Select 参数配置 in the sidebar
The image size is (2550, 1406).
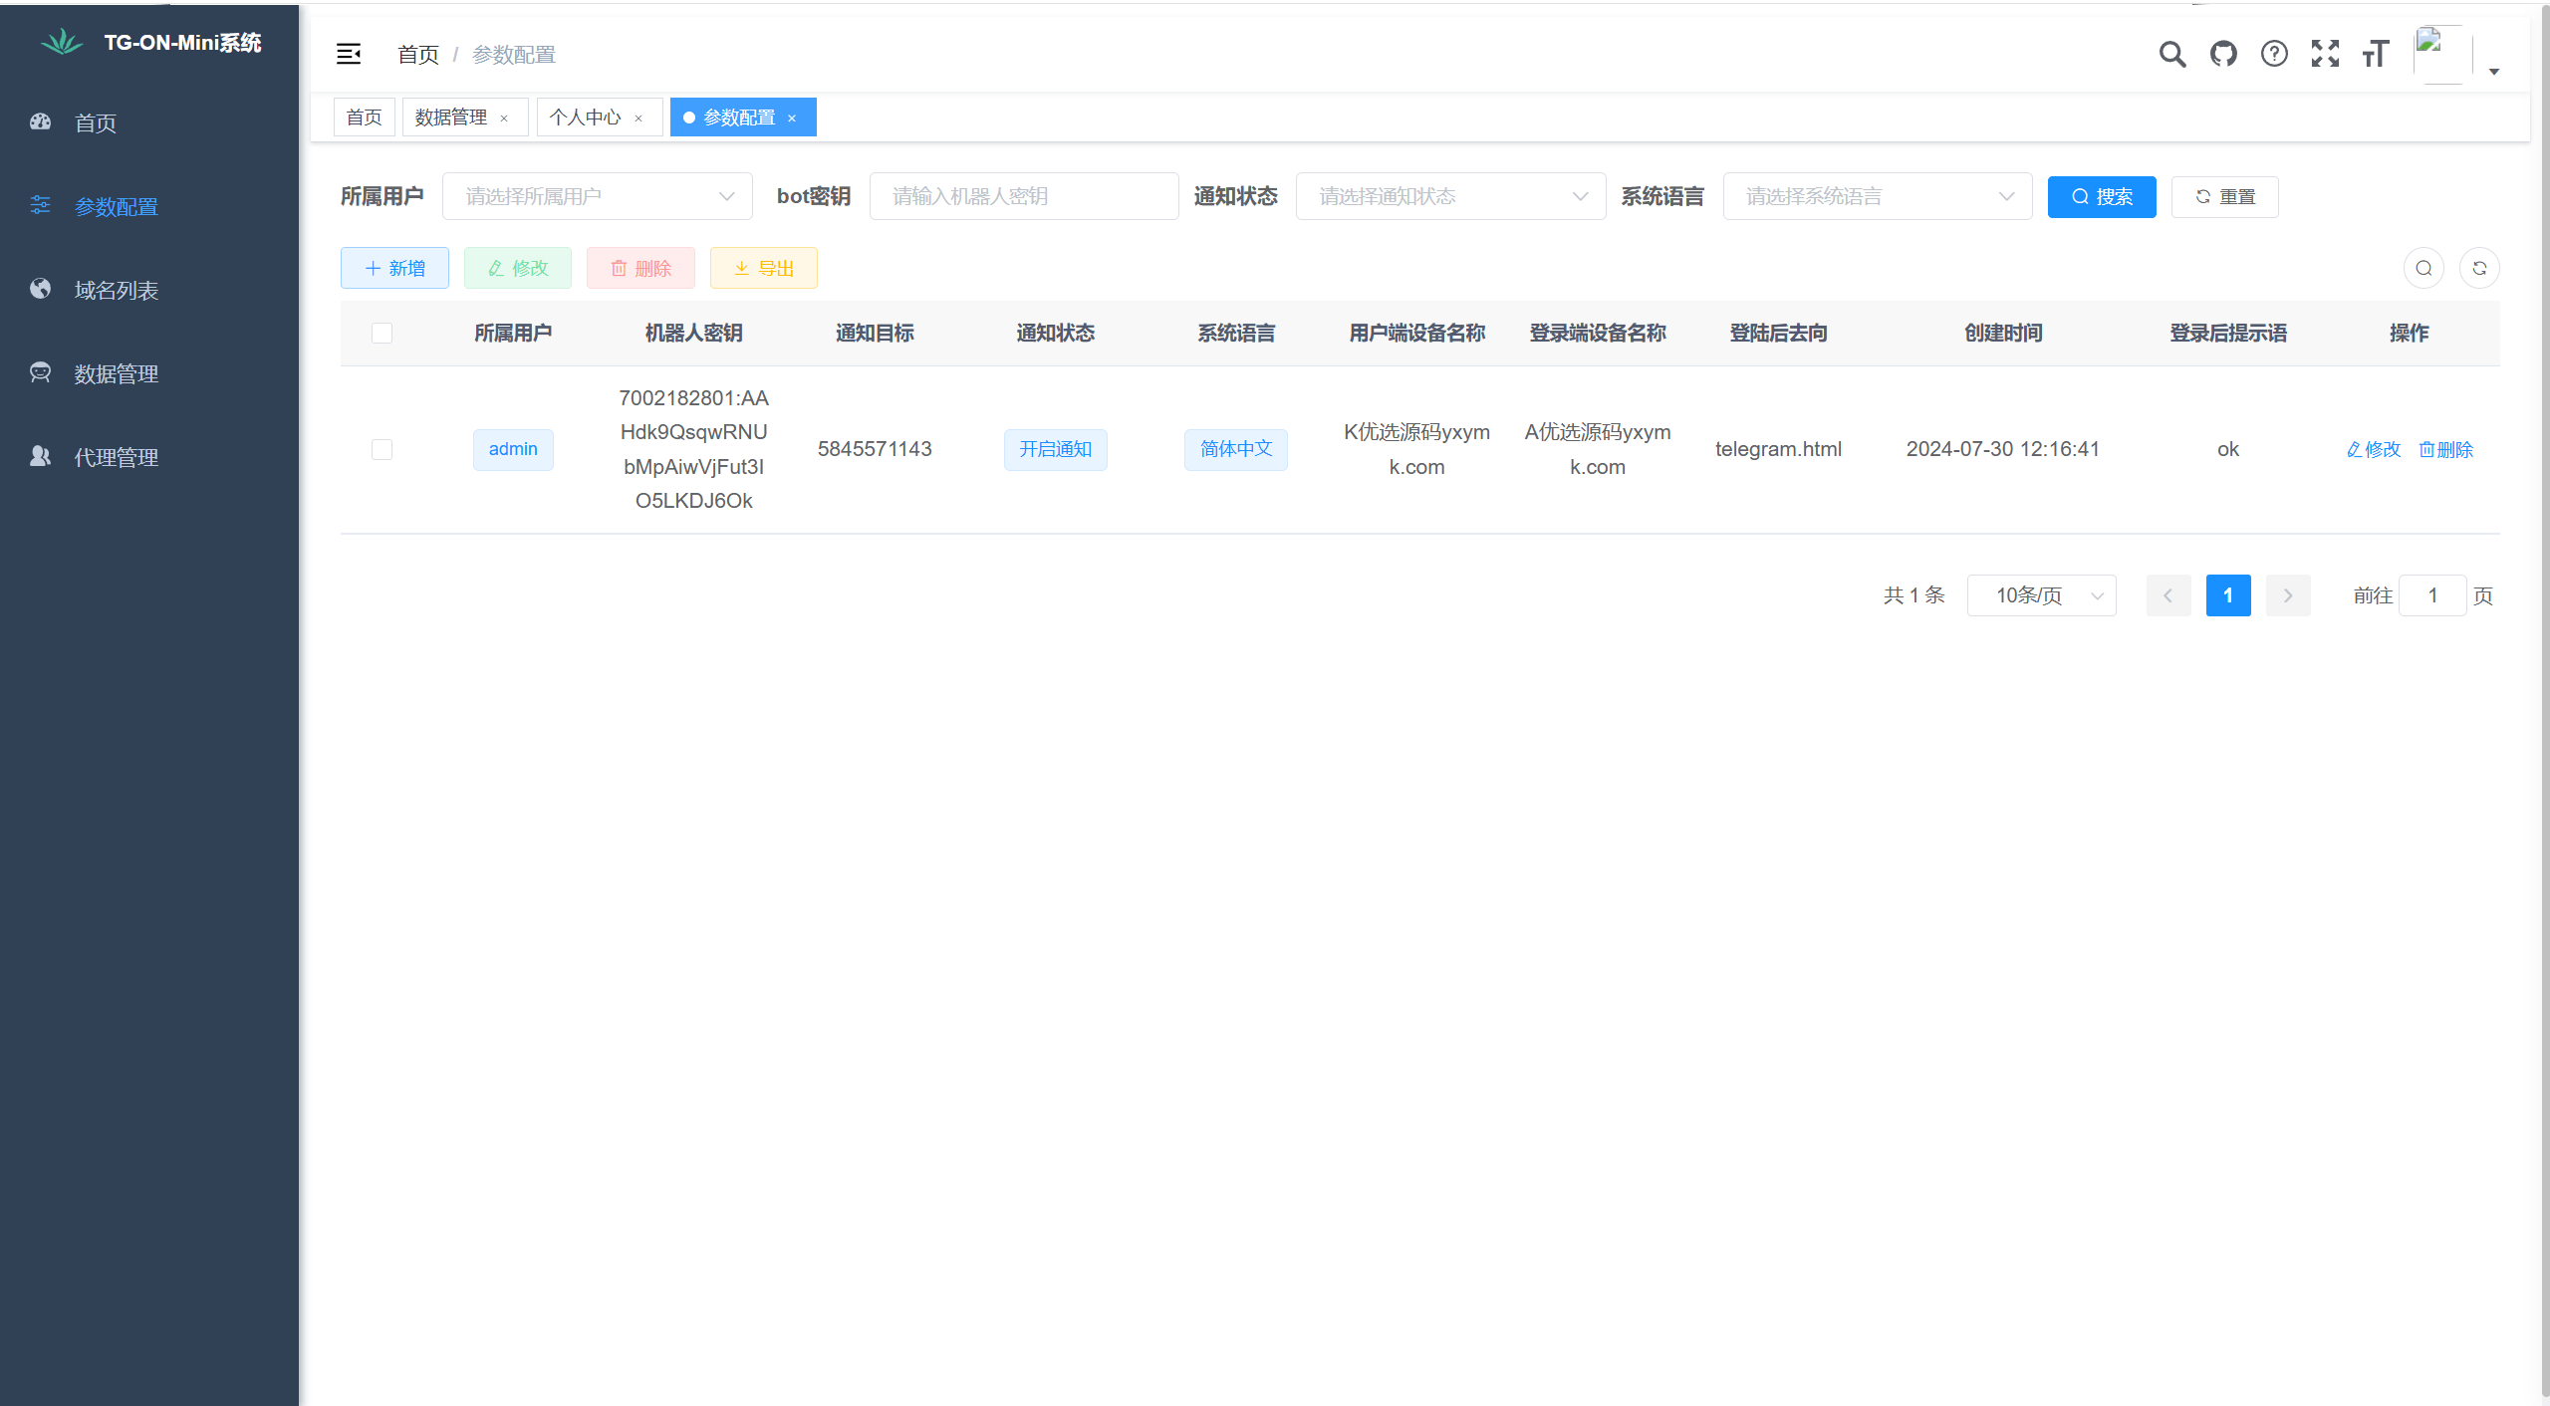pos(149,206)
